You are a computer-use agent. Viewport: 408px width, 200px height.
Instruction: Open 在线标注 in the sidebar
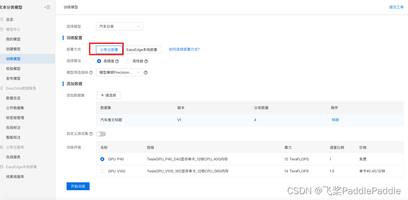(13, 127)
